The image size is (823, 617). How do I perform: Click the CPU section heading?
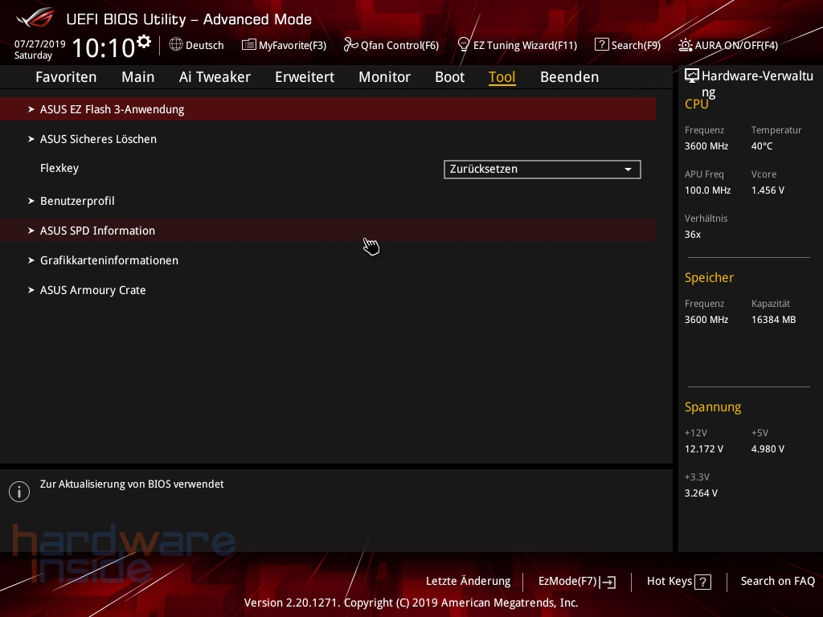pyautogui.click(x=697, y=104)
